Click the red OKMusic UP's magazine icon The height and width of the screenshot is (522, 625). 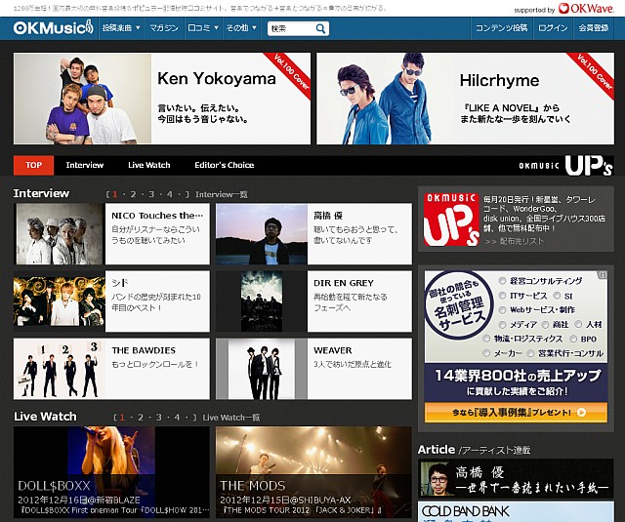451,220
